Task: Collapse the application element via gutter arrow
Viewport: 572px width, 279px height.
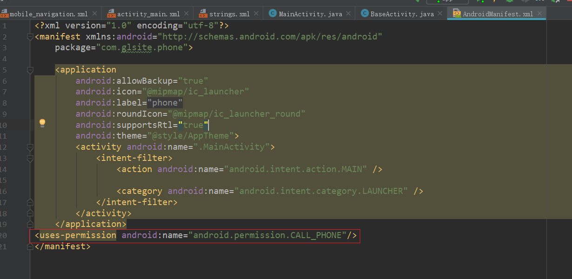Action: [x=30, y=69]
